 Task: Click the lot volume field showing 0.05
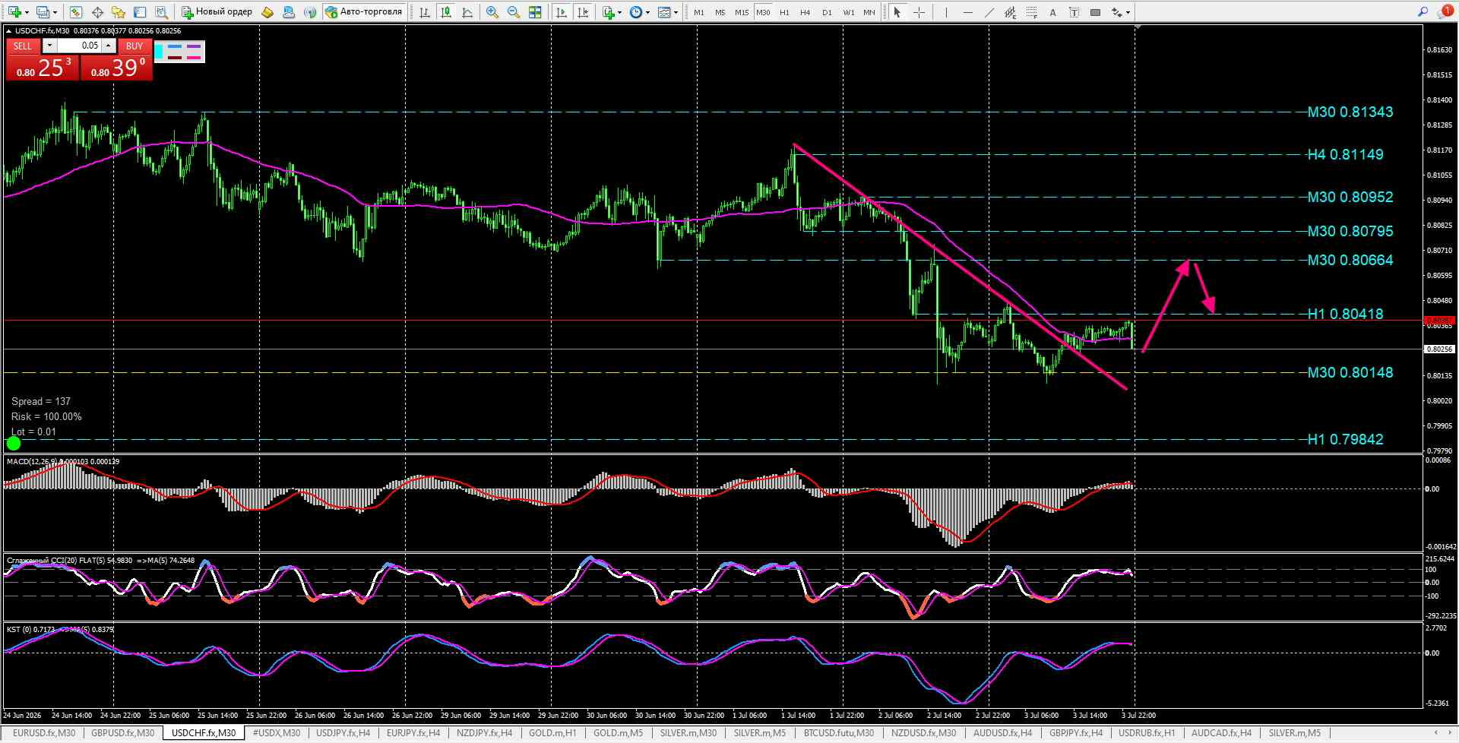point(80,46)
